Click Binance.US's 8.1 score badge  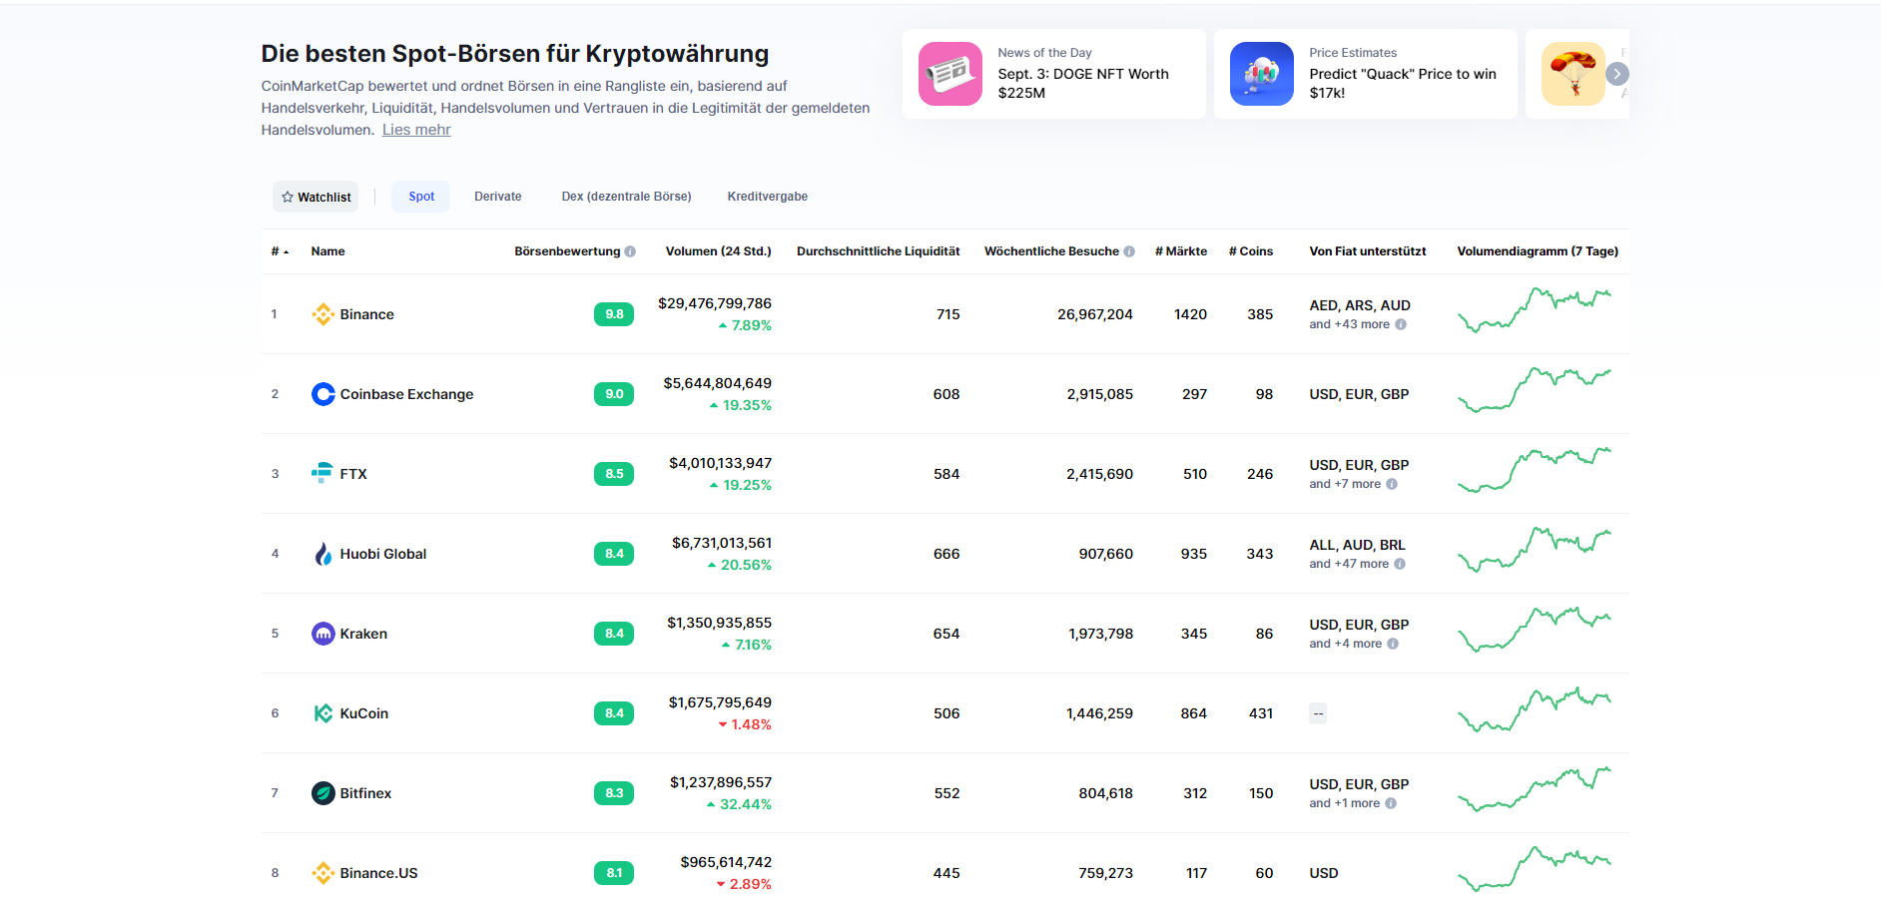(x=614, y=873)
